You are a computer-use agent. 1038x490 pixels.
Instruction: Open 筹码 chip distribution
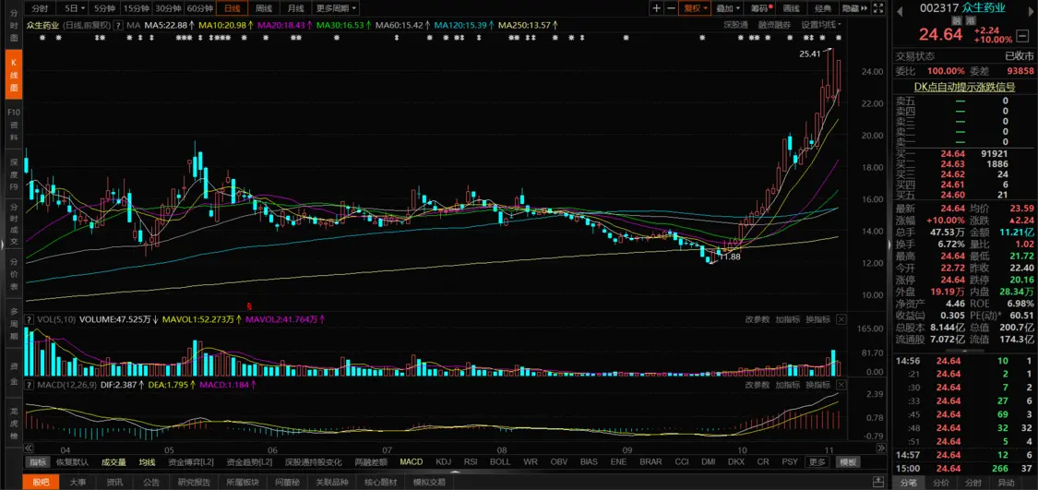(x=761, y=8)
